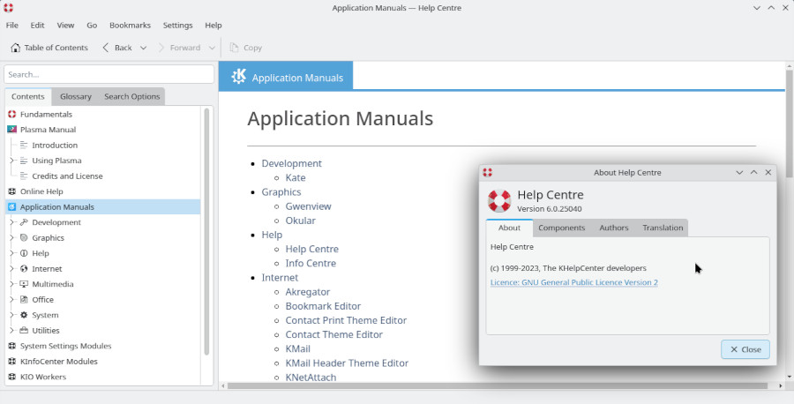Expand the Graphics tree node

coord(11,238)
